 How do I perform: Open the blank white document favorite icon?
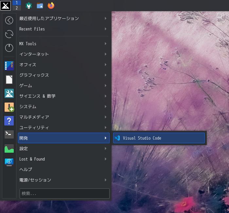coord(9,80)
